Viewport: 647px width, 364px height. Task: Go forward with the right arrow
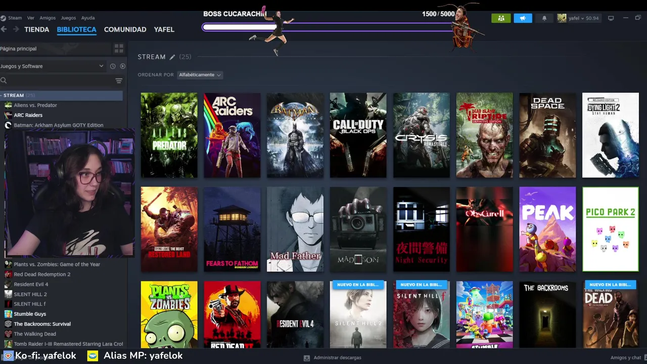click(16, 29)
